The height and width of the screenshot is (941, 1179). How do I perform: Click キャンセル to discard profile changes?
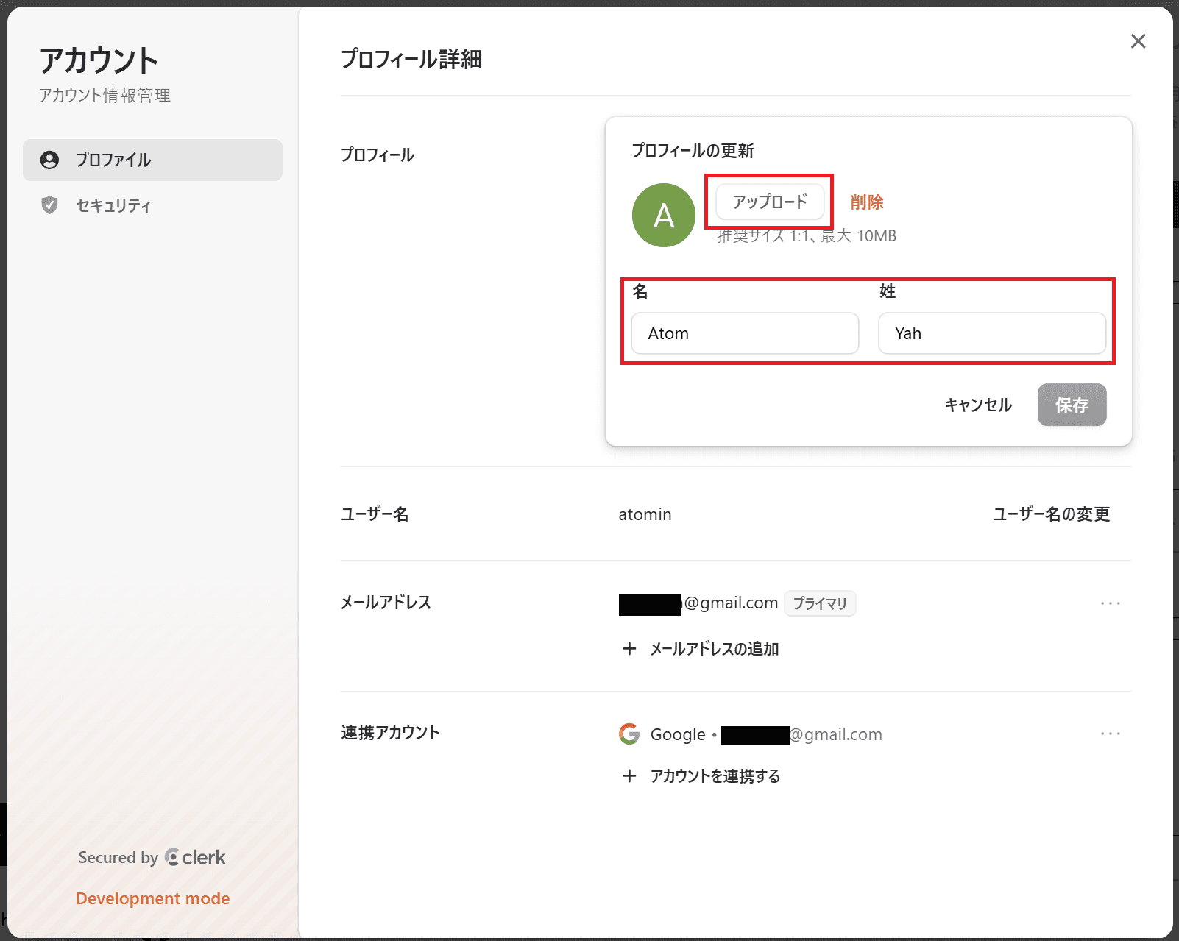coord(977,405)
